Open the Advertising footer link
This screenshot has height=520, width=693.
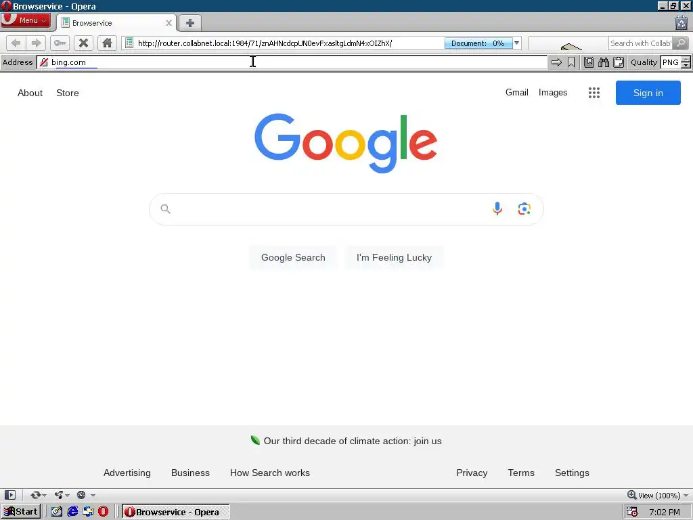127,473
